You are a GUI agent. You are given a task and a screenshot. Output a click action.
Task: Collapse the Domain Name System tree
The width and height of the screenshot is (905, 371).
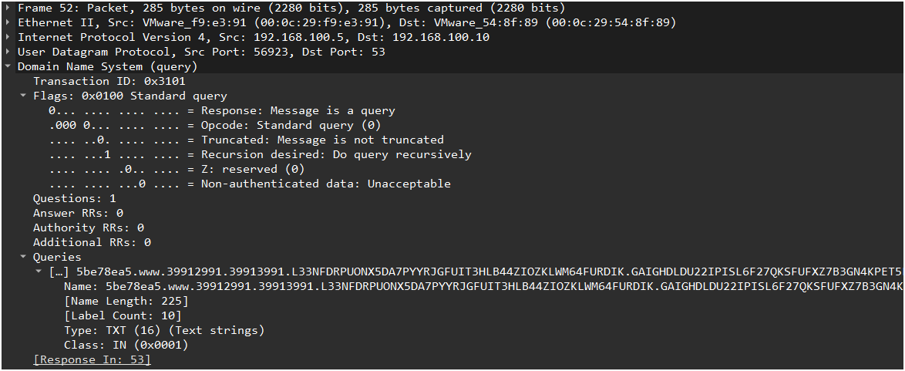pyautogui.click(x=8, y=67)
